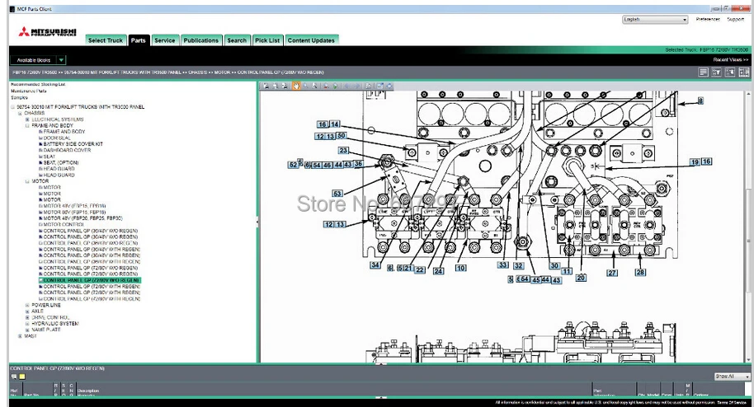Image resolution: width=754 pixels, height=407 pixels.
Task: Click the splitter handle between tree and diagram
Action: pyautogui.click(x=257, y=222)
